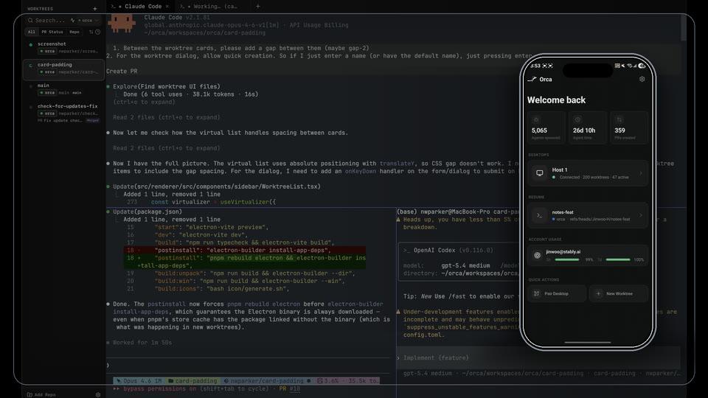Expand the first 'Read 2 files' line
Viewport: 708px width, 398px height.
point(167,117)
